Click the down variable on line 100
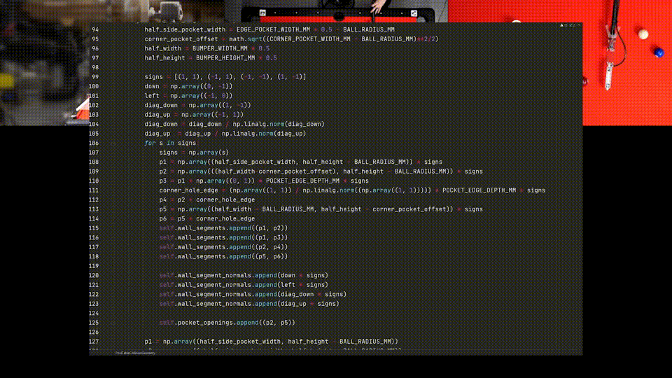 pyautogui.click(x=152, y=86)
